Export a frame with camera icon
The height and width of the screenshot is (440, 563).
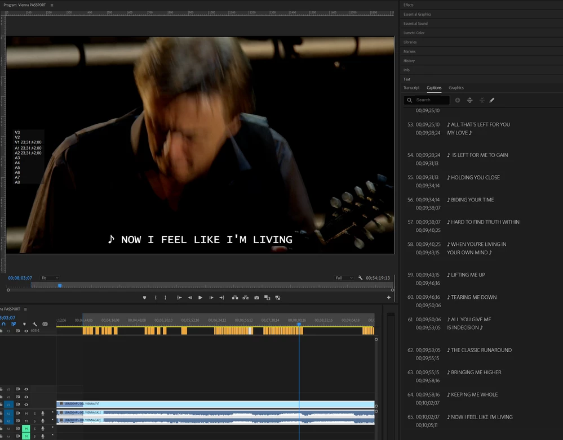(x=256, y=298)
